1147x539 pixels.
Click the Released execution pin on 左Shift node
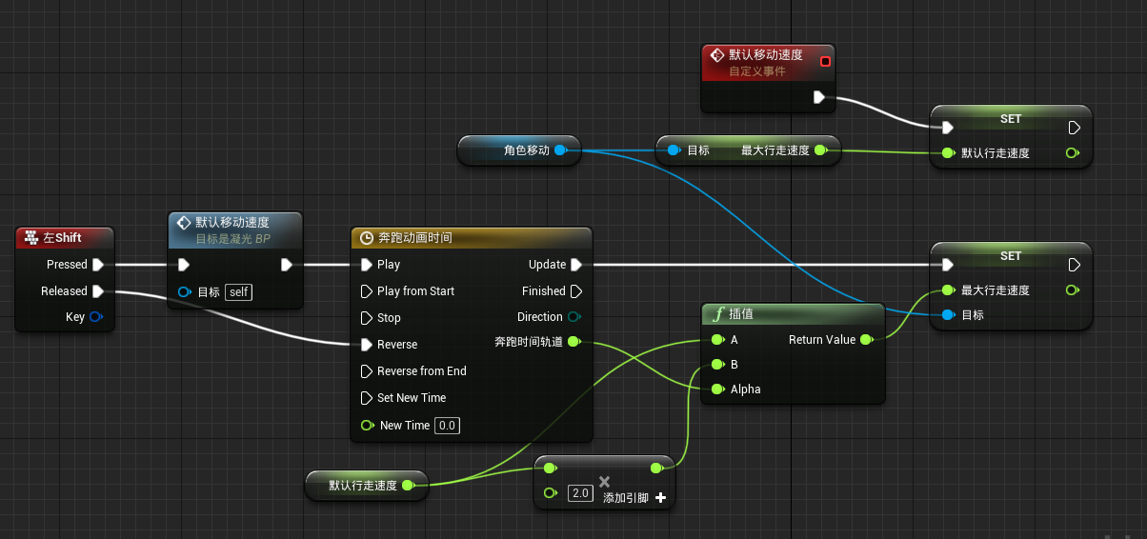pos(97,291)
